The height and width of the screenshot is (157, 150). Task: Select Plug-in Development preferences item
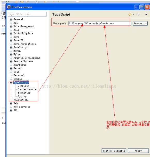(x=27, y=58)
